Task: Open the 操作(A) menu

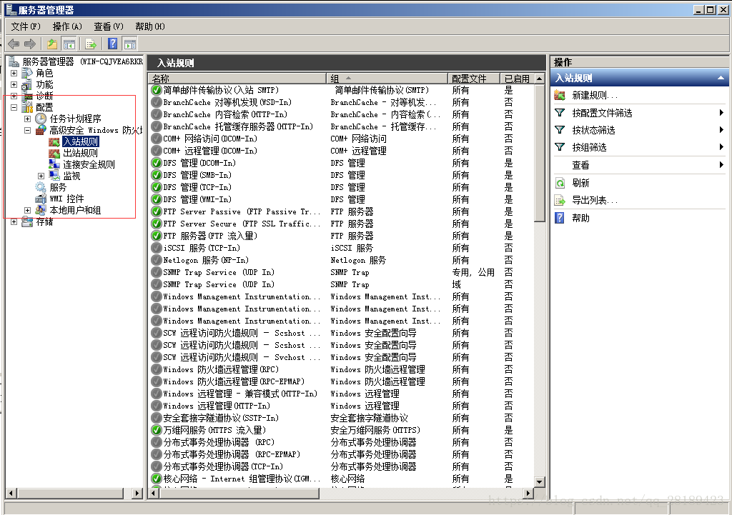Action: 67,26
